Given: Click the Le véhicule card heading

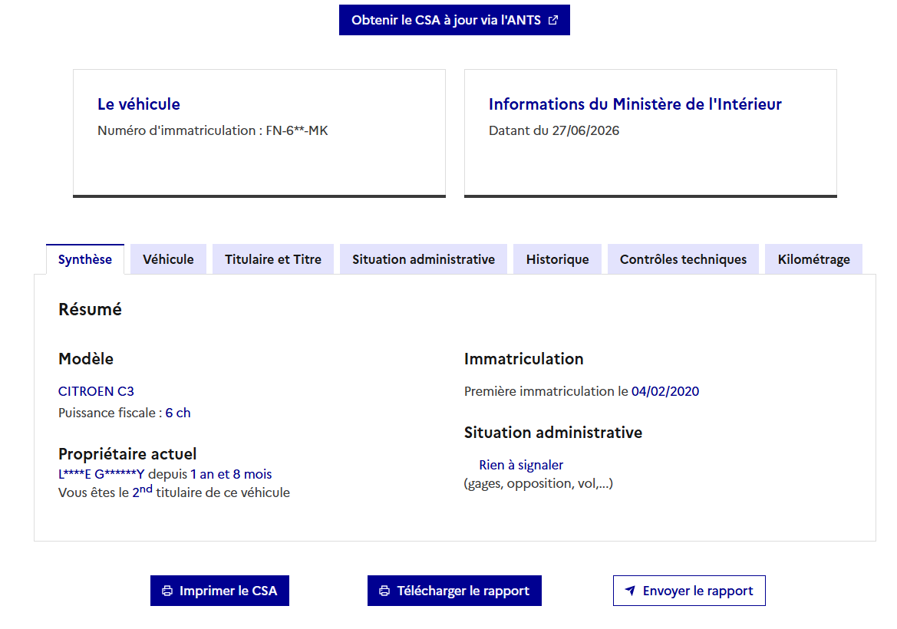Looking at the screenshot, I should pyautogui.click(x=139, y=104).
